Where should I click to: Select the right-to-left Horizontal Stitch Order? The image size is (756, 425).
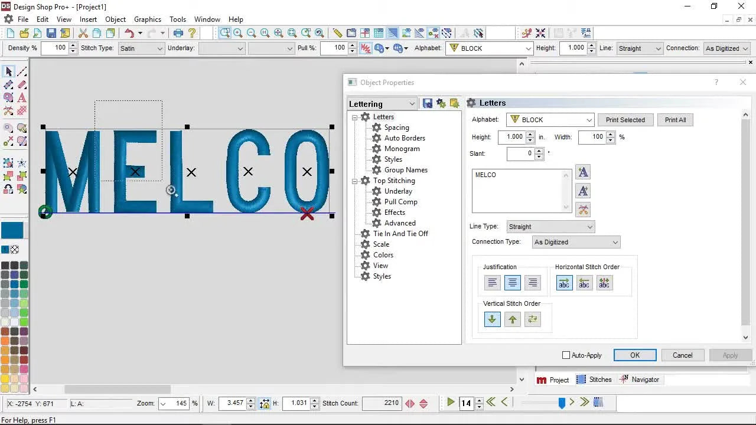tap(584, 283)
